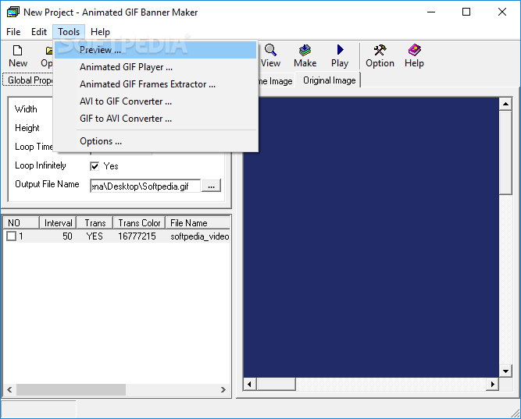Image resolution: width=521 pixels, height=419 pixels.
Task: Click the Trans column header
Action: [95, 223]
